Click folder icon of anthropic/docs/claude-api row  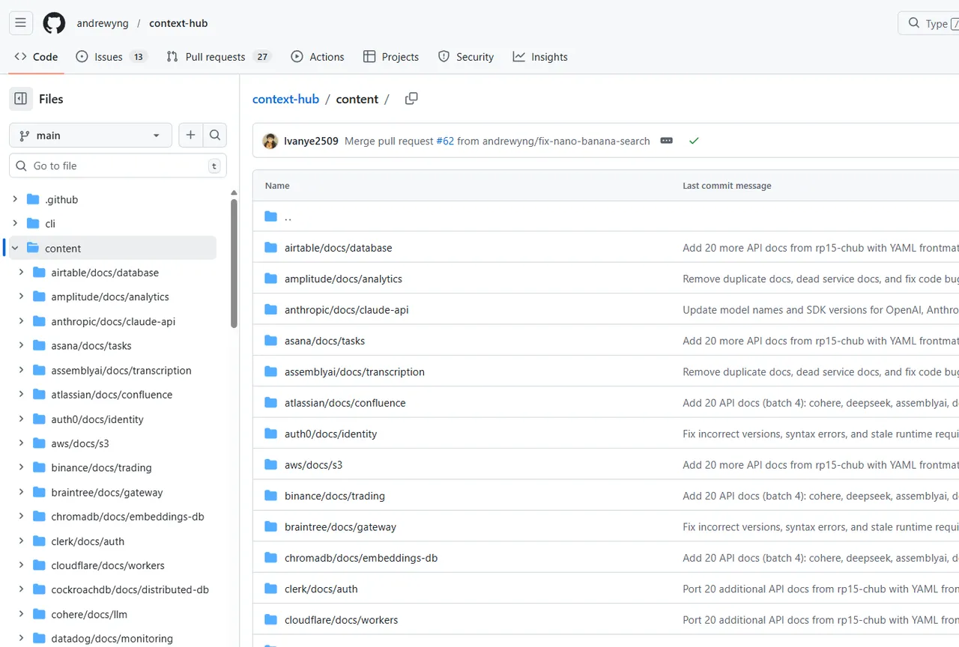[x=270, y=310]
